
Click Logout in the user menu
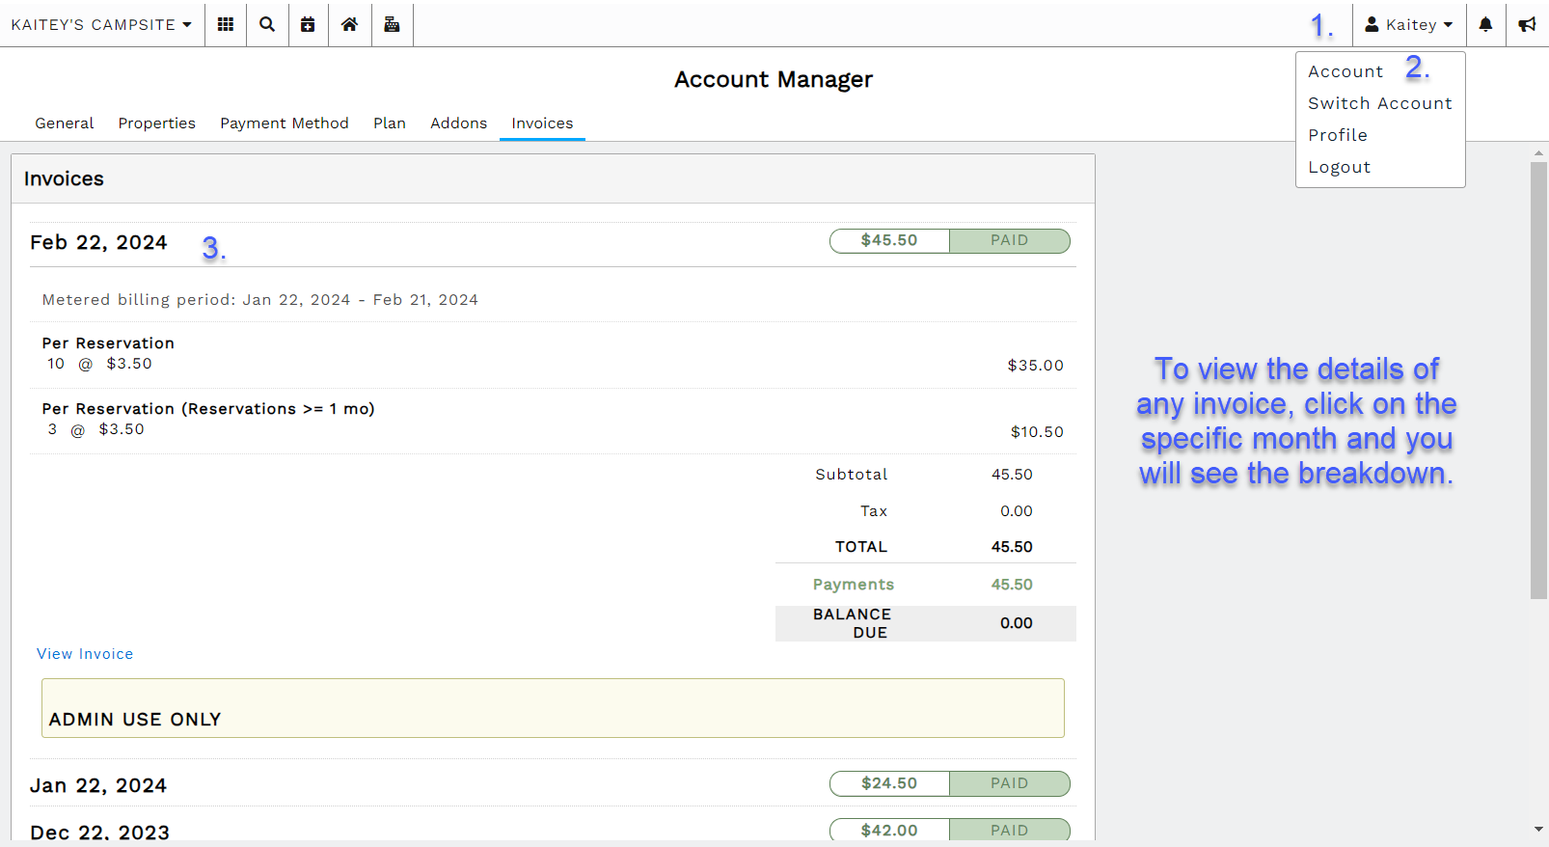tap(1339, 167)
